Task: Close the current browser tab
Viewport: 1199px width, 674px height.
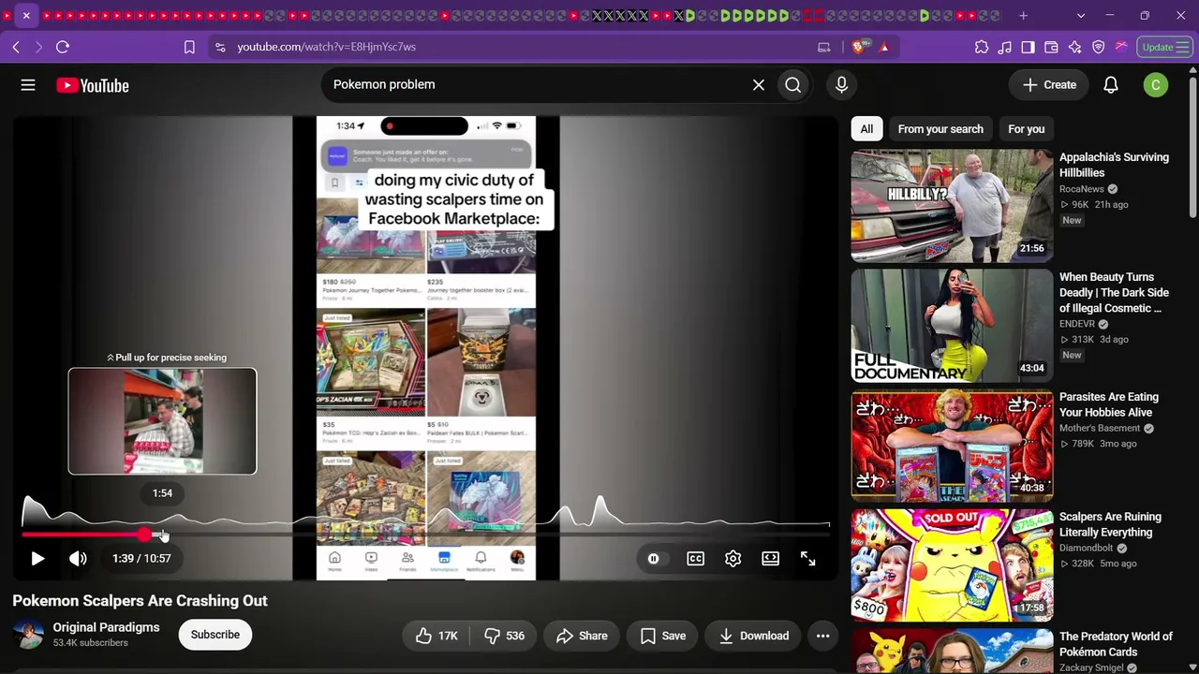Action: 26,16
